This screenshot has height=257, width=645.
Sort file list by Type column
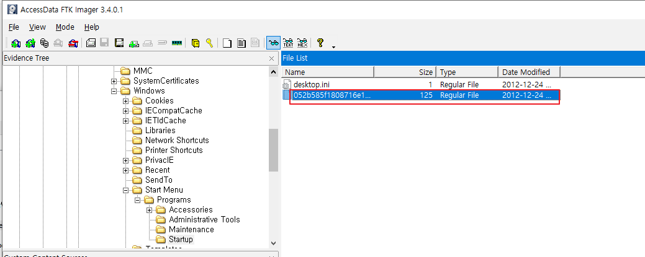[x=467, y=72]
